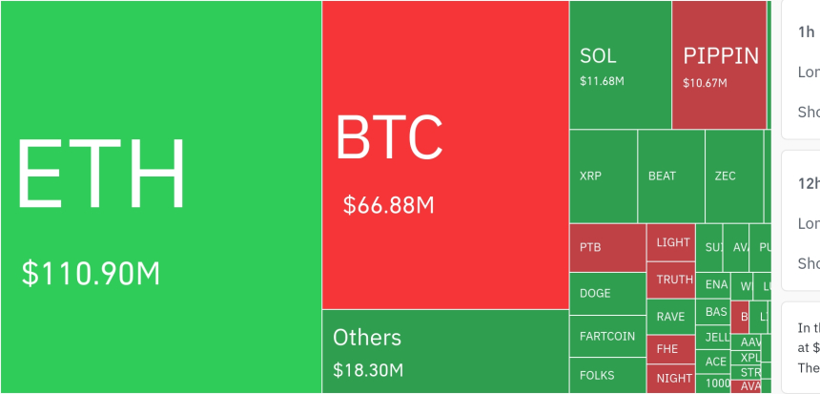The width and height of the screenshot is (820, 394).
Task: Open the red TRUTH tile
Action: [x=671, y=280]
